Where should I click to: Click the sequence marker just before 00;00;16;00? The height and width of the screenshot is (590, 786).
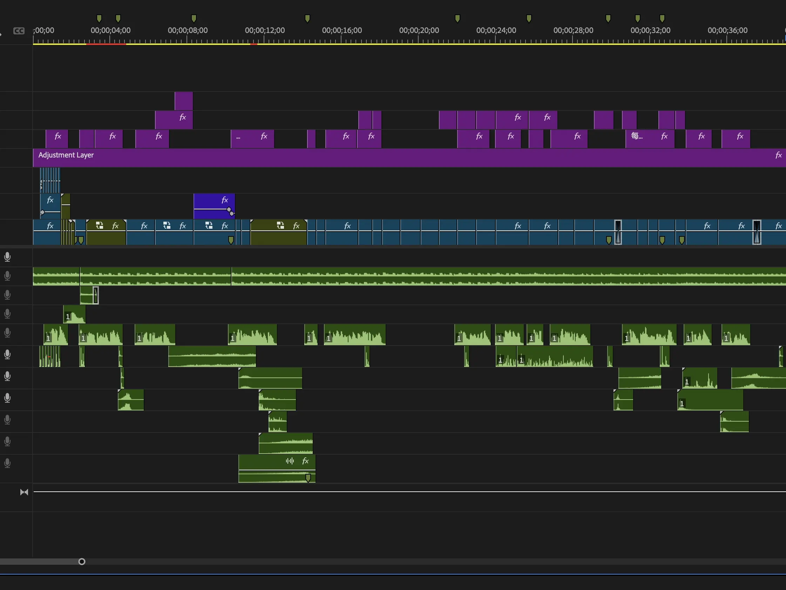[x=307, y=19]
